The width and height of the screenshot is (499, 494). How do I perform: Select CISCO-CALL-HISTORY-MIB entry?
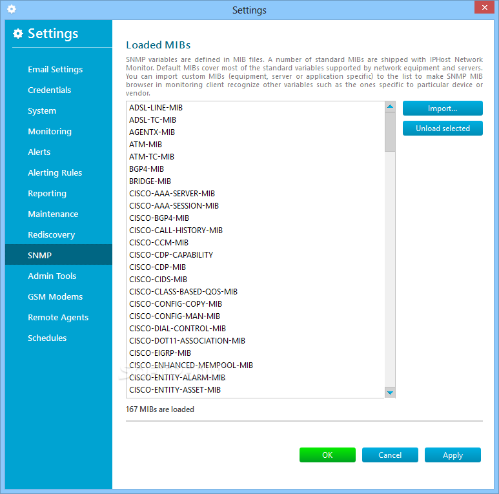[x=255, y=230]
